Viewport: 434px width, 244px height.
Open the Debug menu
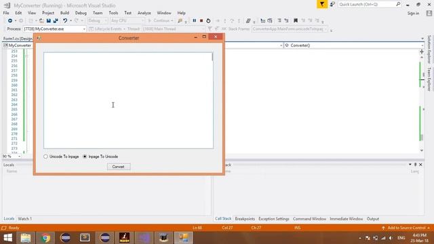pos(81,13)
